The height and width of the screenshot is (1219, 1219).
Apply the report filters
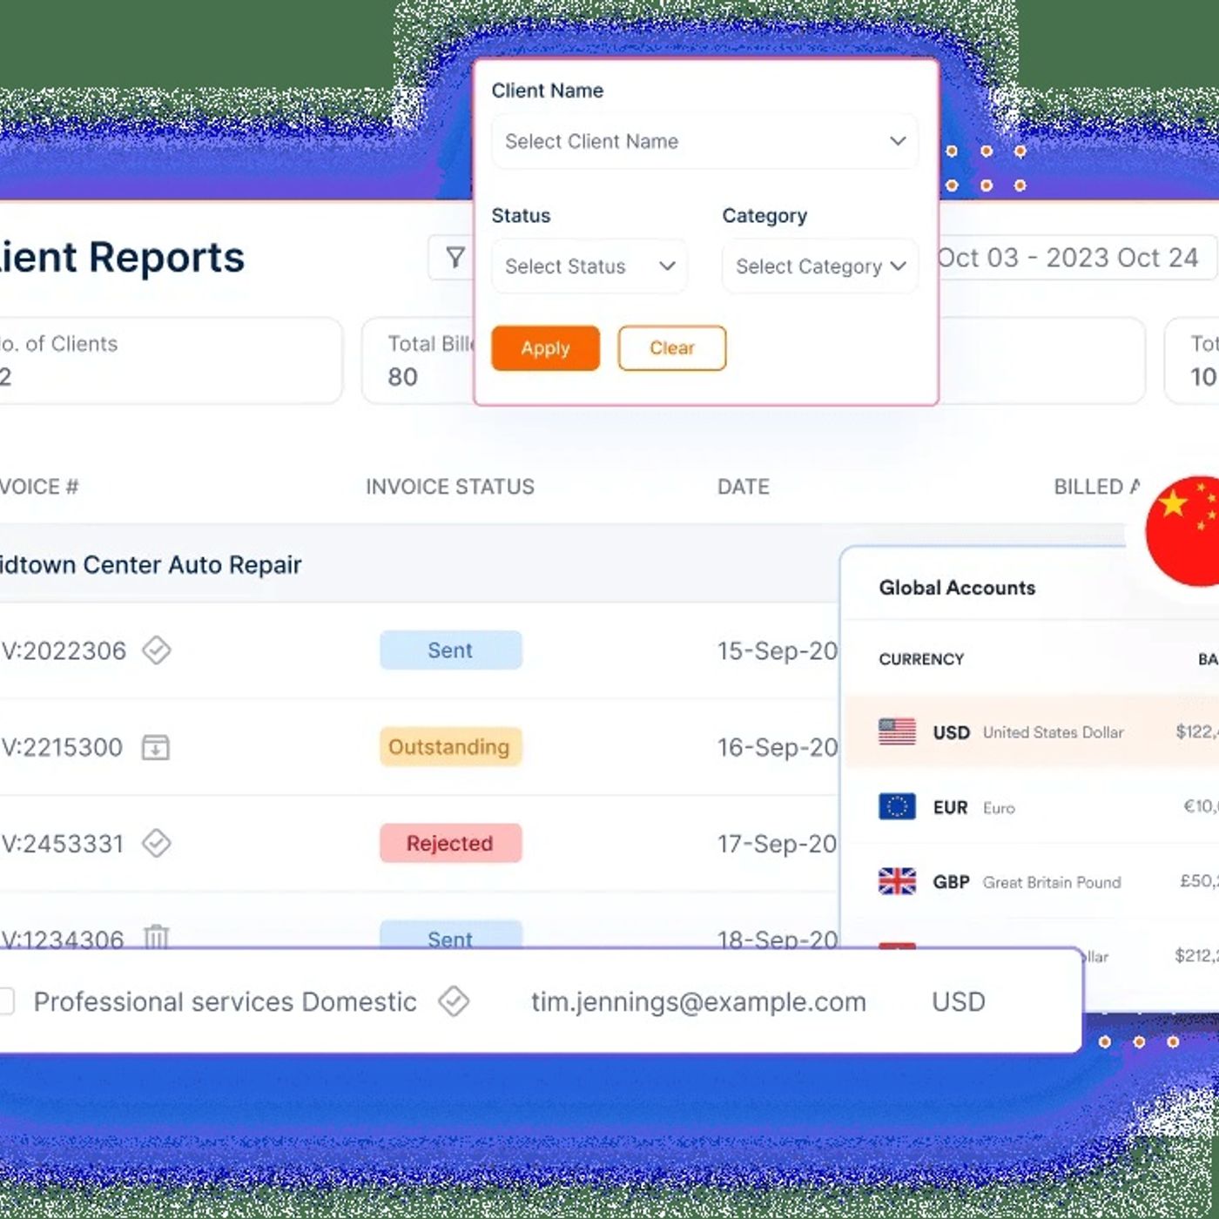point(545,348)
